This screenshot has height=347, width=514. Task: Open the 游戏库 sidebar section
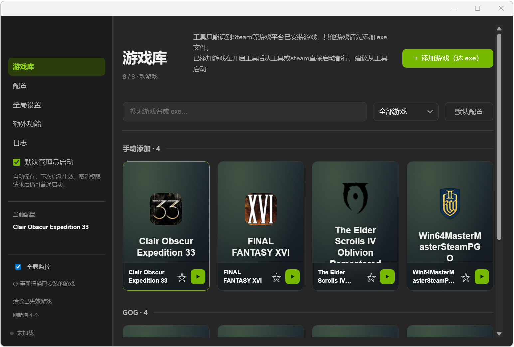pos(57,67)
